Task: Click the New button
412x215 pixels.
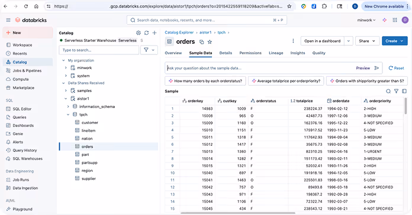Action: point(28,32)
